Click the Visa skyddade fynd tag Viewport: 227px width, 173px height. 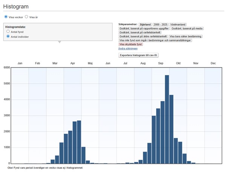tap(130, 44)
